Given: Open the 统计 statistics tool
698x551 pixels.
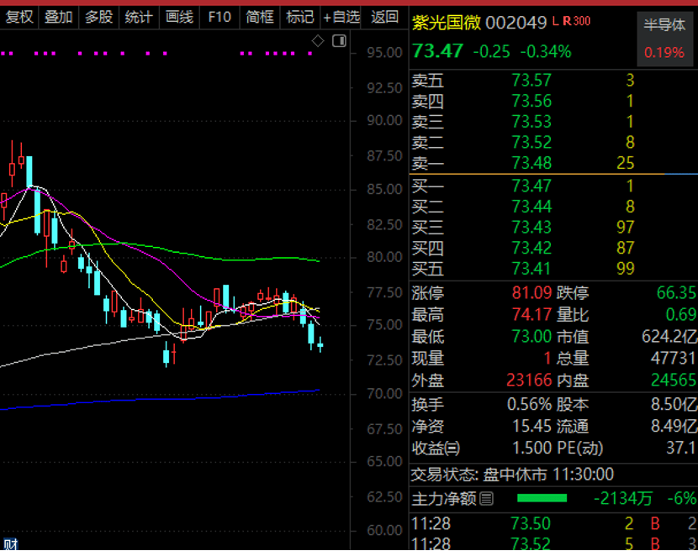Looking at the screenshot, I should 139,18.
